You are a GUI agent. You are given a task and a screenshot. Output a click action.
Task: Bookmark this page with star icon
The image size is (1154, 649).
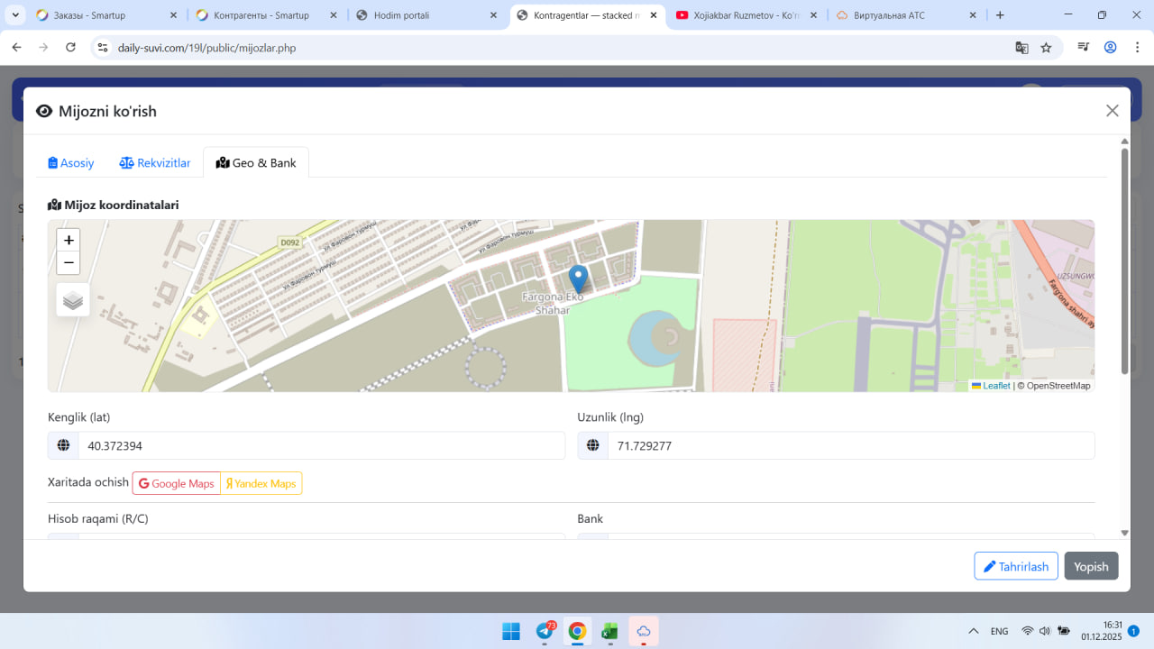coord(1046,48)
